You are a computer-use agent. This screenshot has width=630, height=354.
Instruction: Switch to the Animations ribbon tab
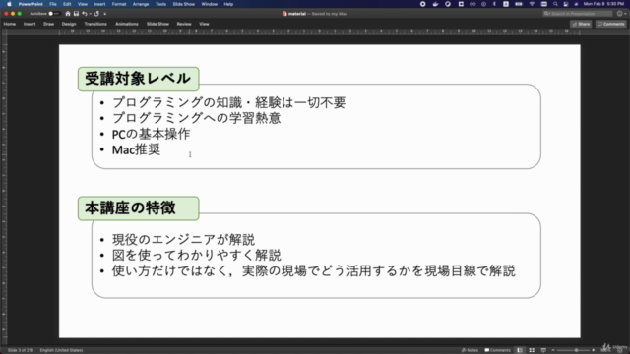tap(127, 24)
